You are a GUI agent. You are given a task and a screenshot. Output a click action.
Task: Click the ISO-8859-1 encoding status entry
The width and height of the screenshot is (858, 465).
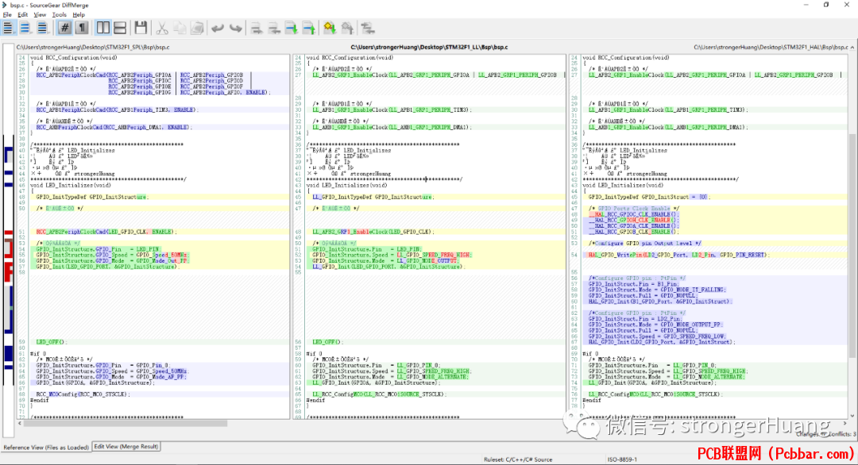pos(622,459)
